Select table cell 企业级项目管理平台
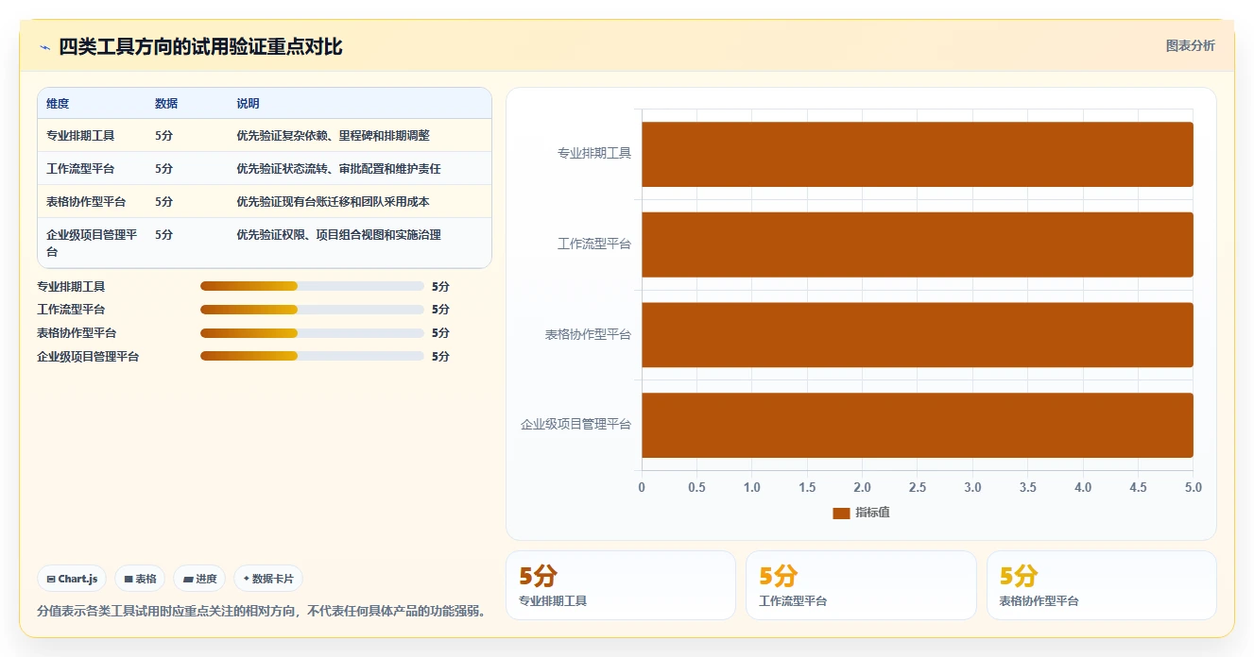The width and height of the screenshot is (1254, 657). (x=92, y=243)
